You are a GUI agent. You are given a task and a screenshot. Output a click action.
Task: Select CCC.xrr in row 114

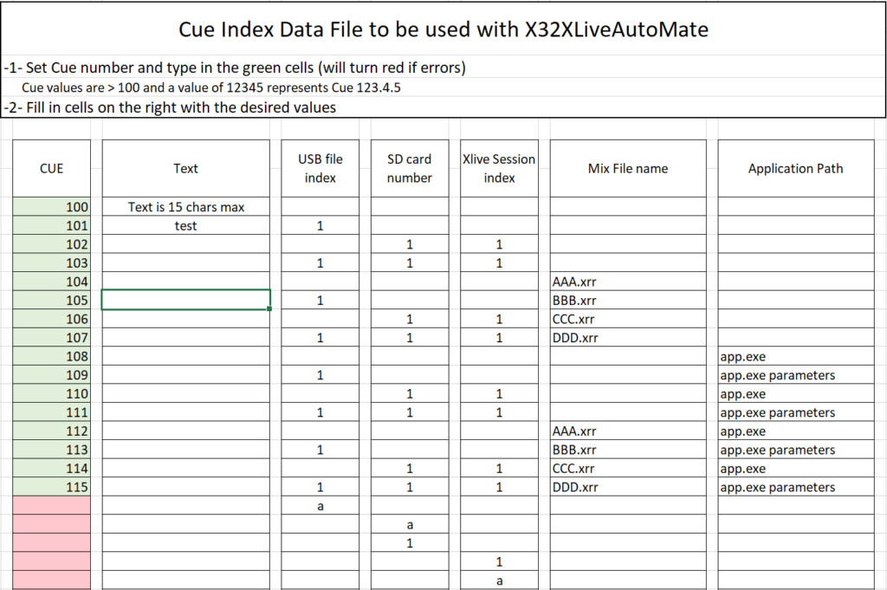[628, 468]
